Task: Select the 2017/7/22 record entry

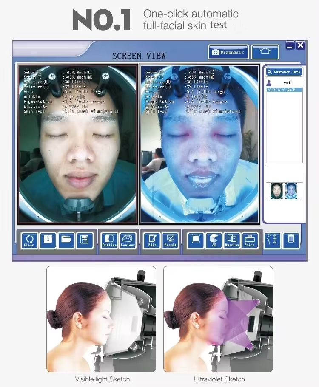Action: coord(284,90)
